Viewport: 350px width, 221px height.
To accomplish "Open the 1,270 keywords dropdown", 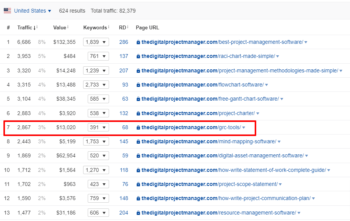I will click(x=96, y=170).
